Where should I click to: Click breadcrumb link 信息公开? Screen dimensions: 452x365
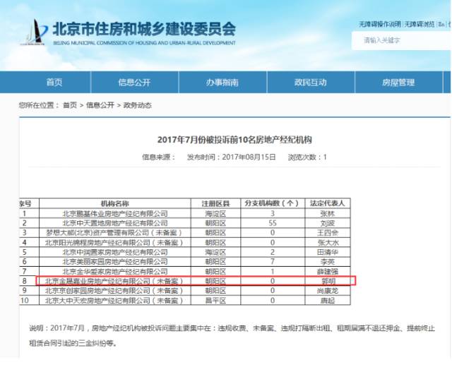point(100,105)
